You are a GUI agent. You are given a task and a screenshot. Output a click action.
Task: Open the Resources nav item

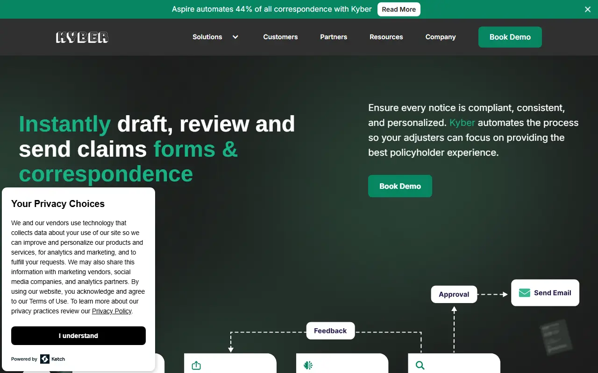click(x=386, y=37)
